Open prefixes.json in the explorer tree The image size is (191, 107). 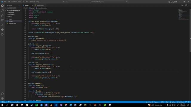click(13, 23)
